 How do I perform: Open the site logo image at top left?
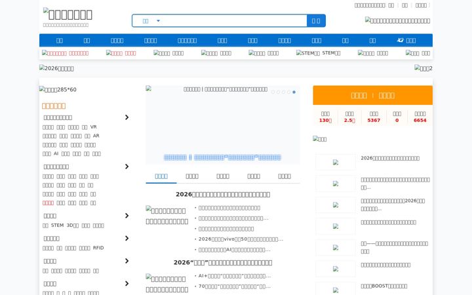68,14
